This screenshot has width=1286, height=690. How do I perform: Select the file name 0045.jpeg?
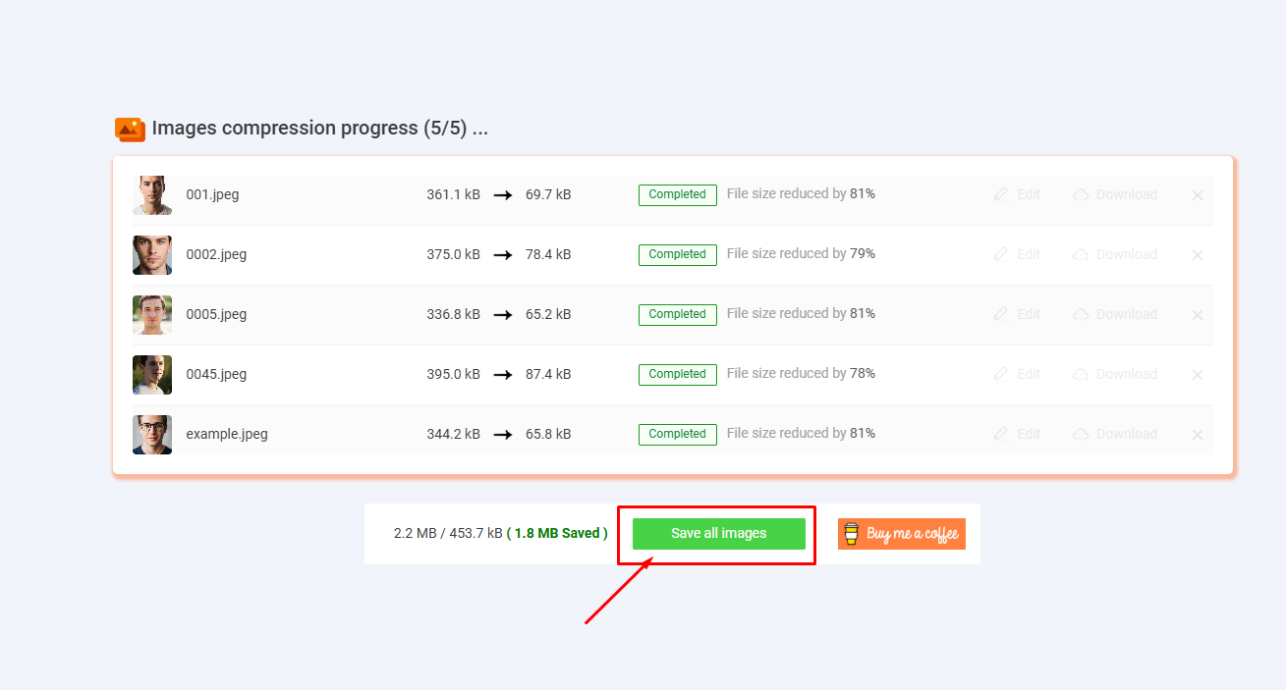click(x=216, y=375)
